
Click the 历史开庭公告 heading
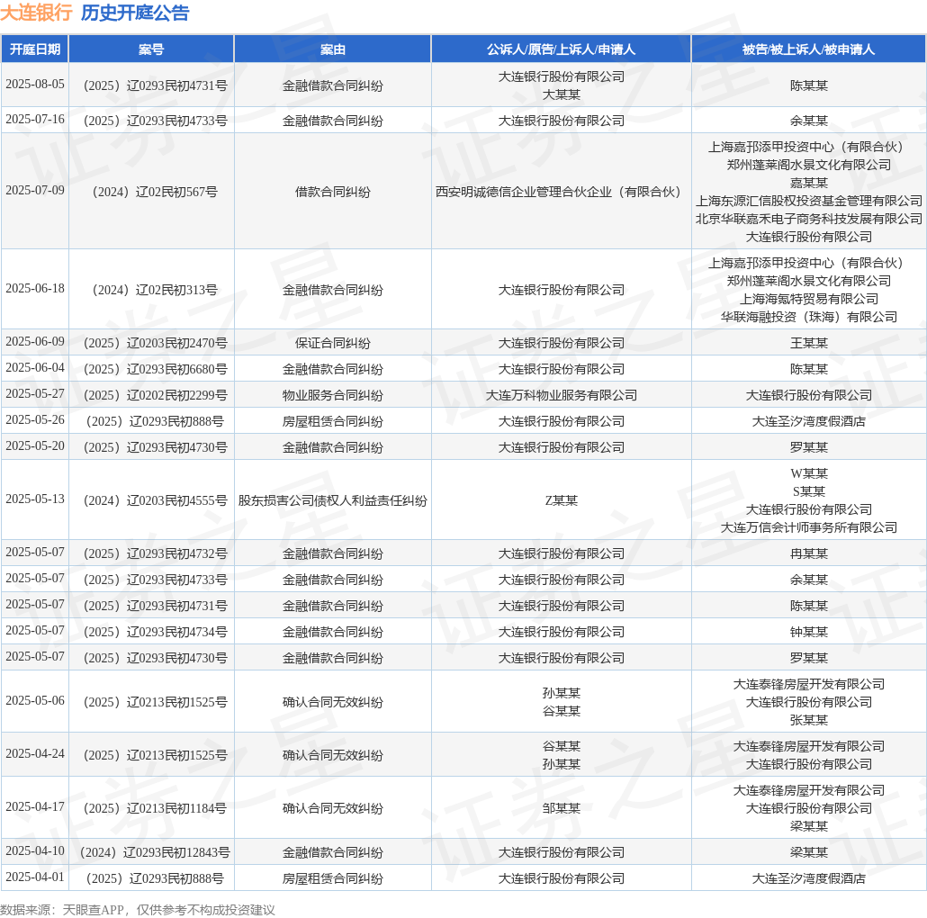[135, 13]
